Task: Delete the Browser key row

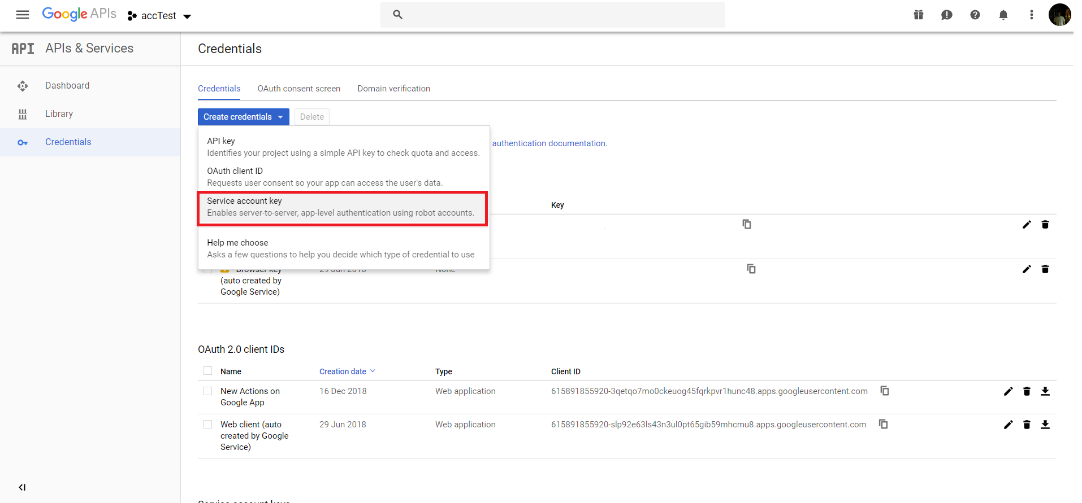Action: 1045,269
